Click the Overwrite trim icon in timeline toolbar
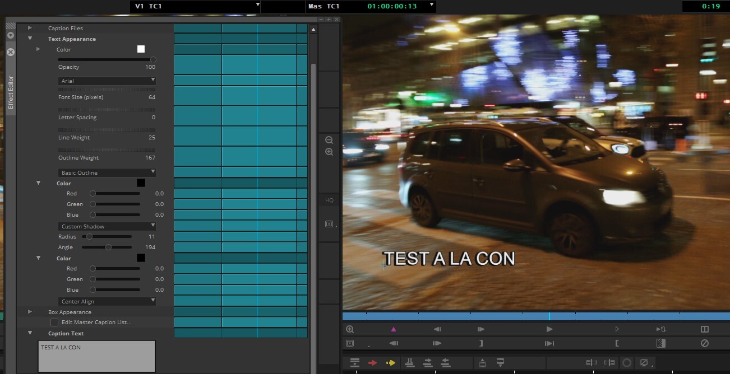730x374 pixels. click(409, 363)
